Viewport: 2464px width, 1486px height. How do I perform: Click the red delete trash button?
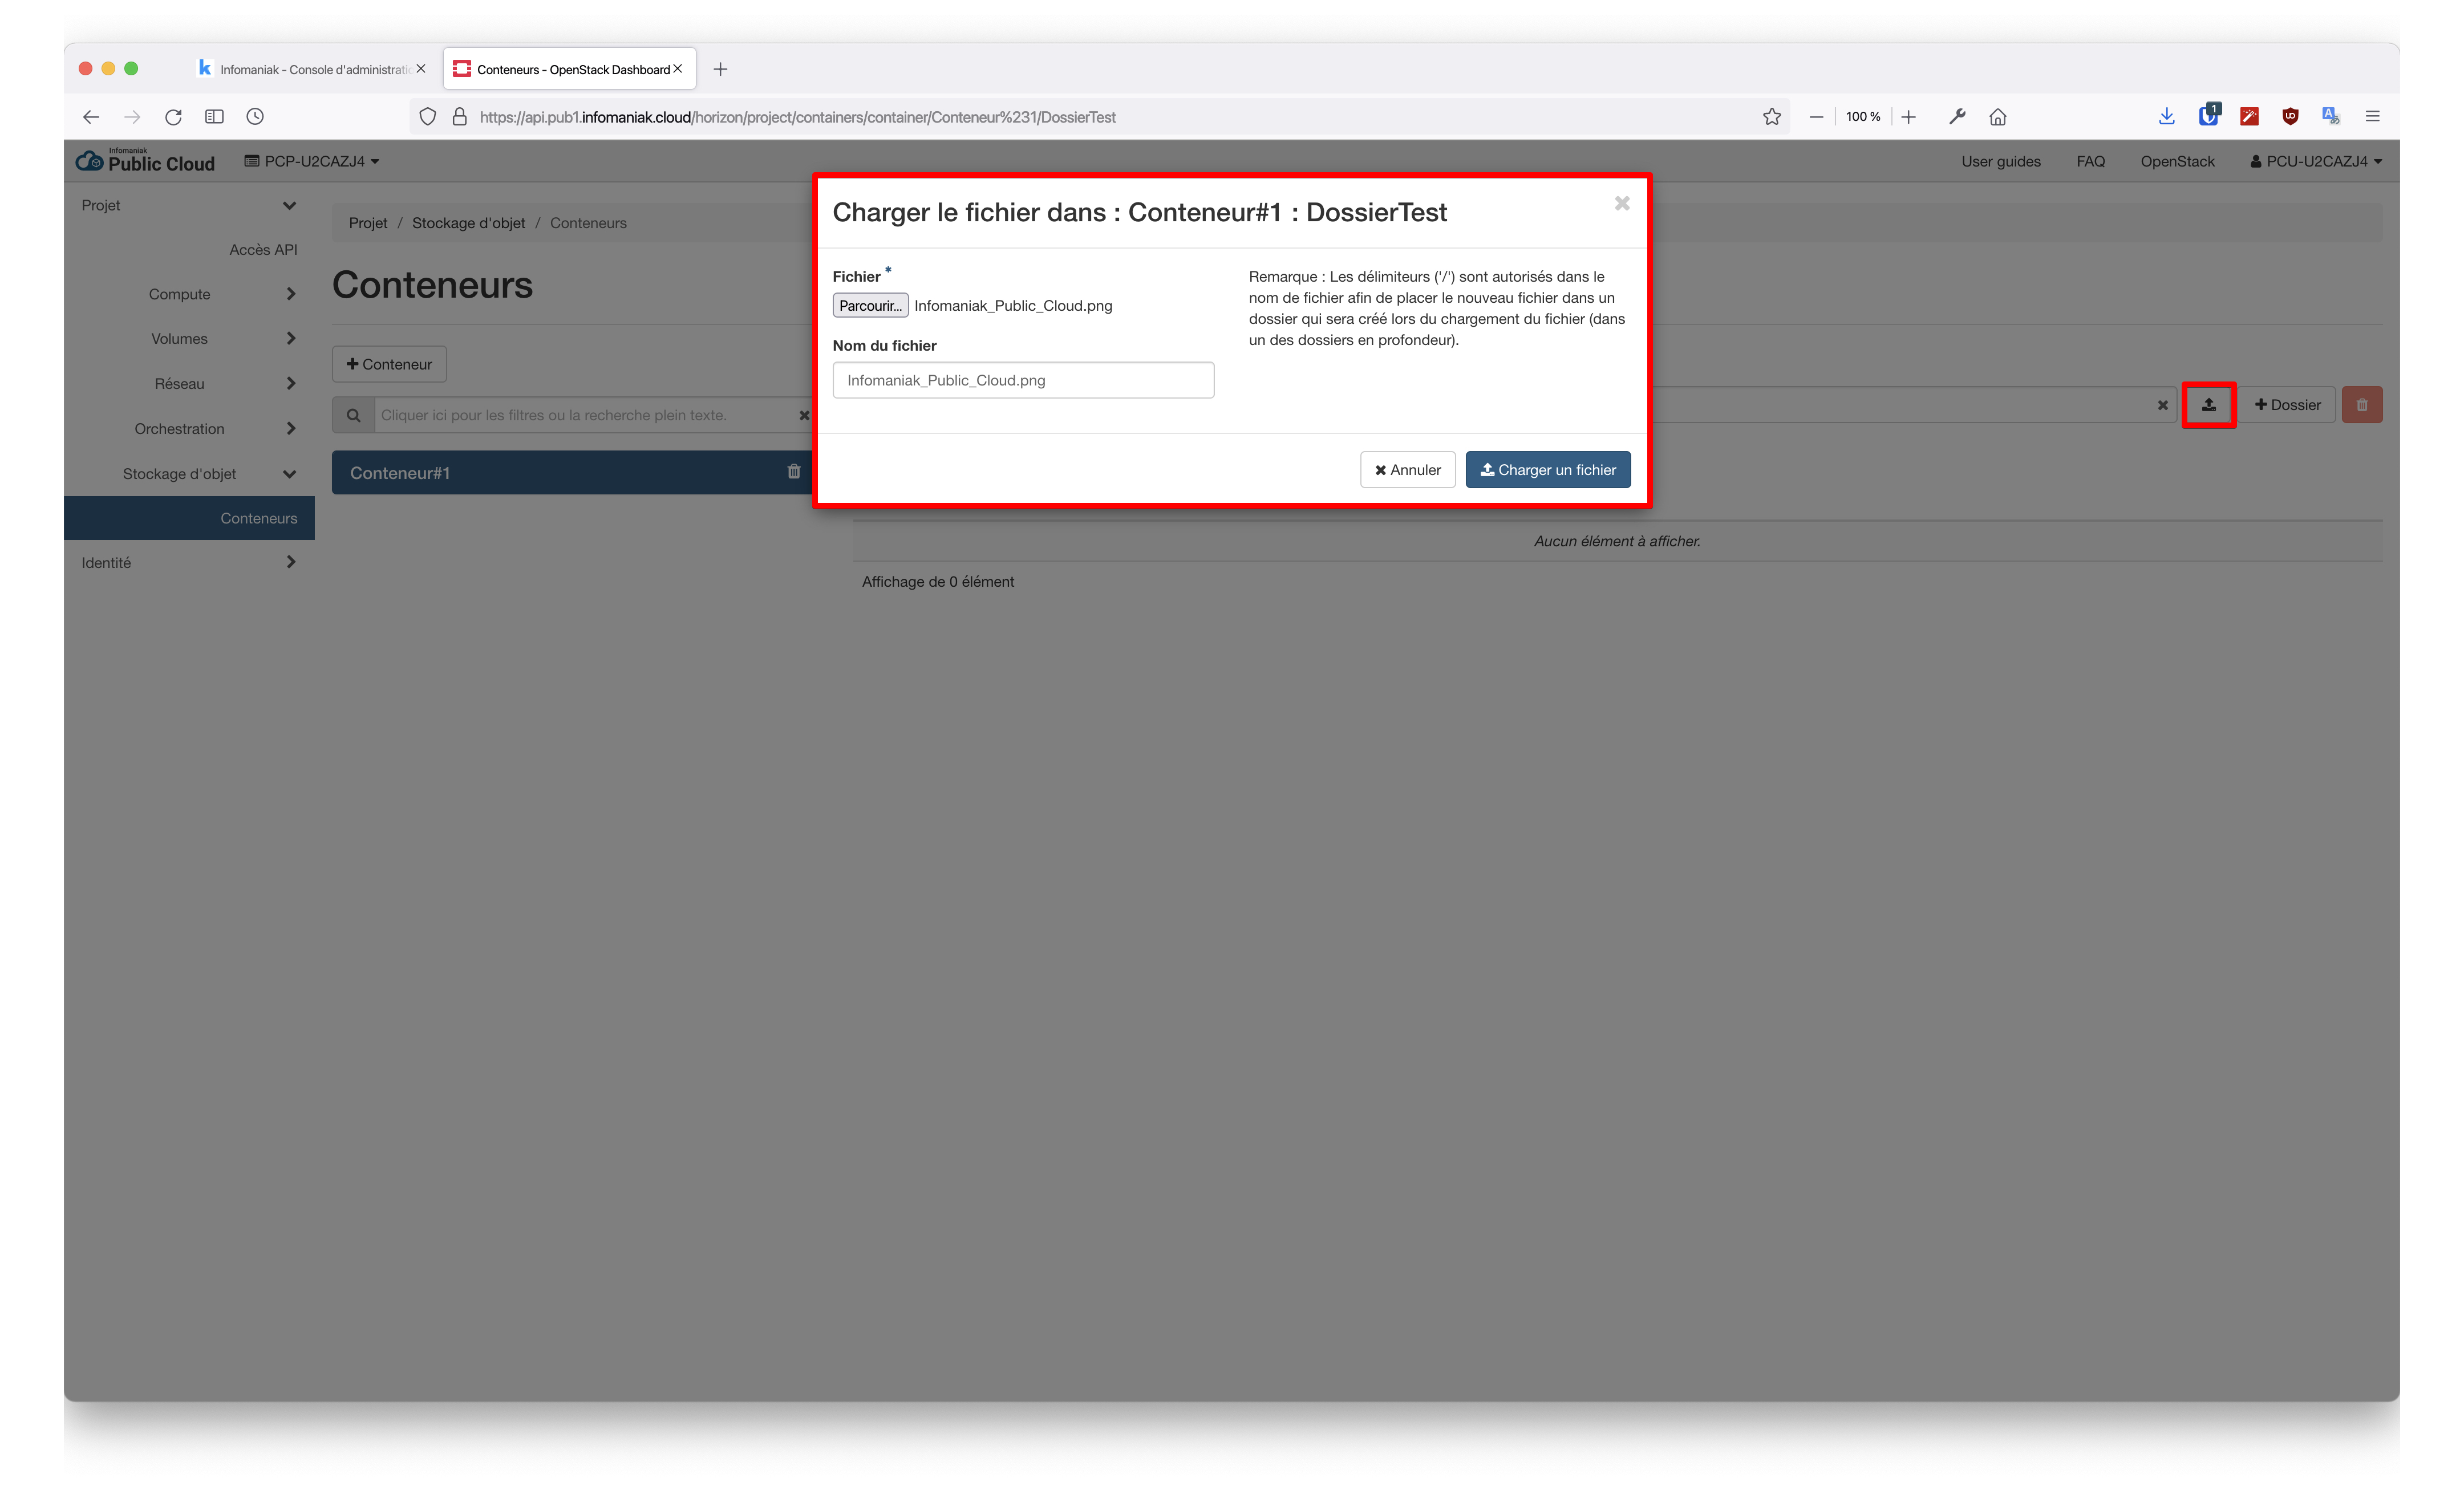point(2361,405)
